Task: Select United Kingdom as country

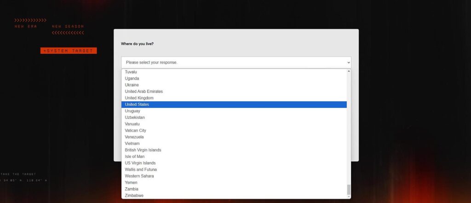Action: pos(139,98)
